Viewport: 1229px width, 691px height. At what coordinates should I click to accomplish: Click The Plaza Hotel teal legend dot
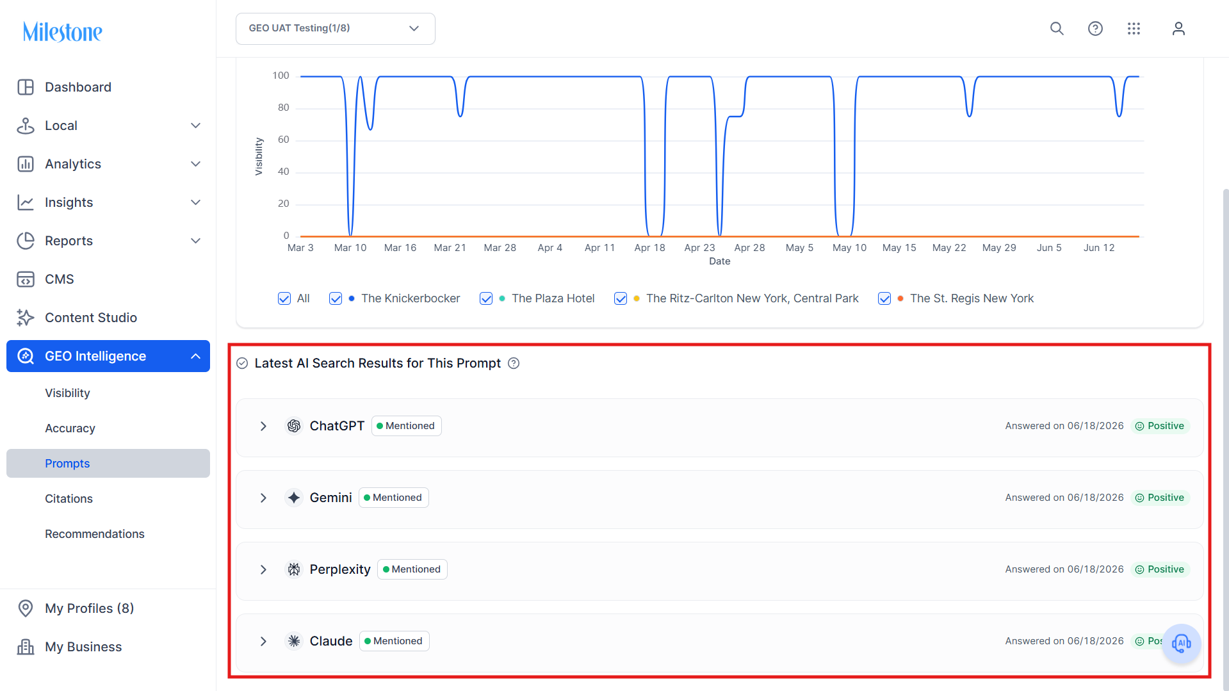coord(502,298)
